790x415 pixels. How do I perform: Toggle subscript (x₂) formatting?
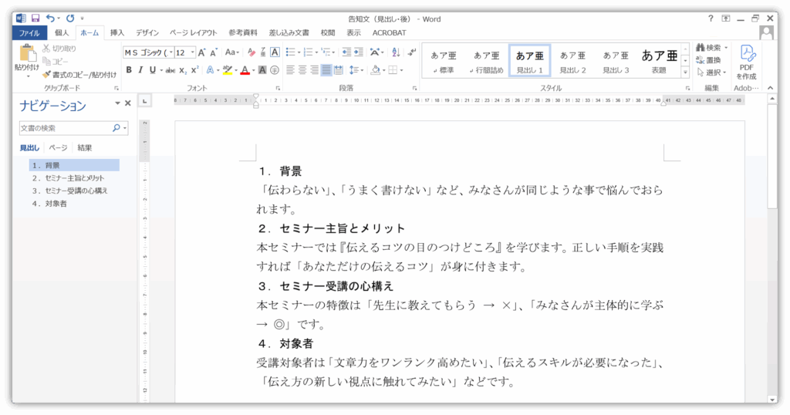click(183, 70)
